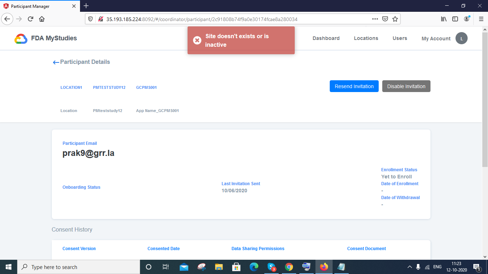488x274 pixels.
Task: Open the Firefox Library icon
Action: pos(443,19)
